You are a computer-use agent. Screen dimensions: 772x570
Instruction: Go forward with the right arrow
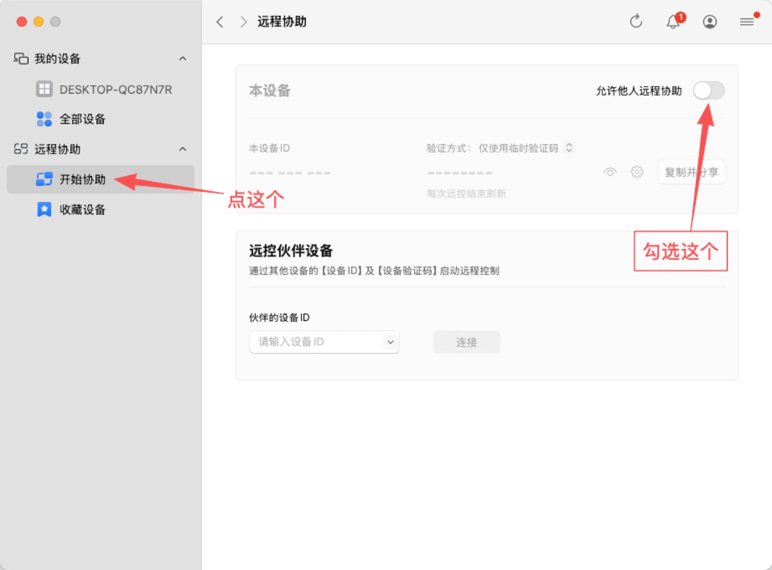(243, 22)
